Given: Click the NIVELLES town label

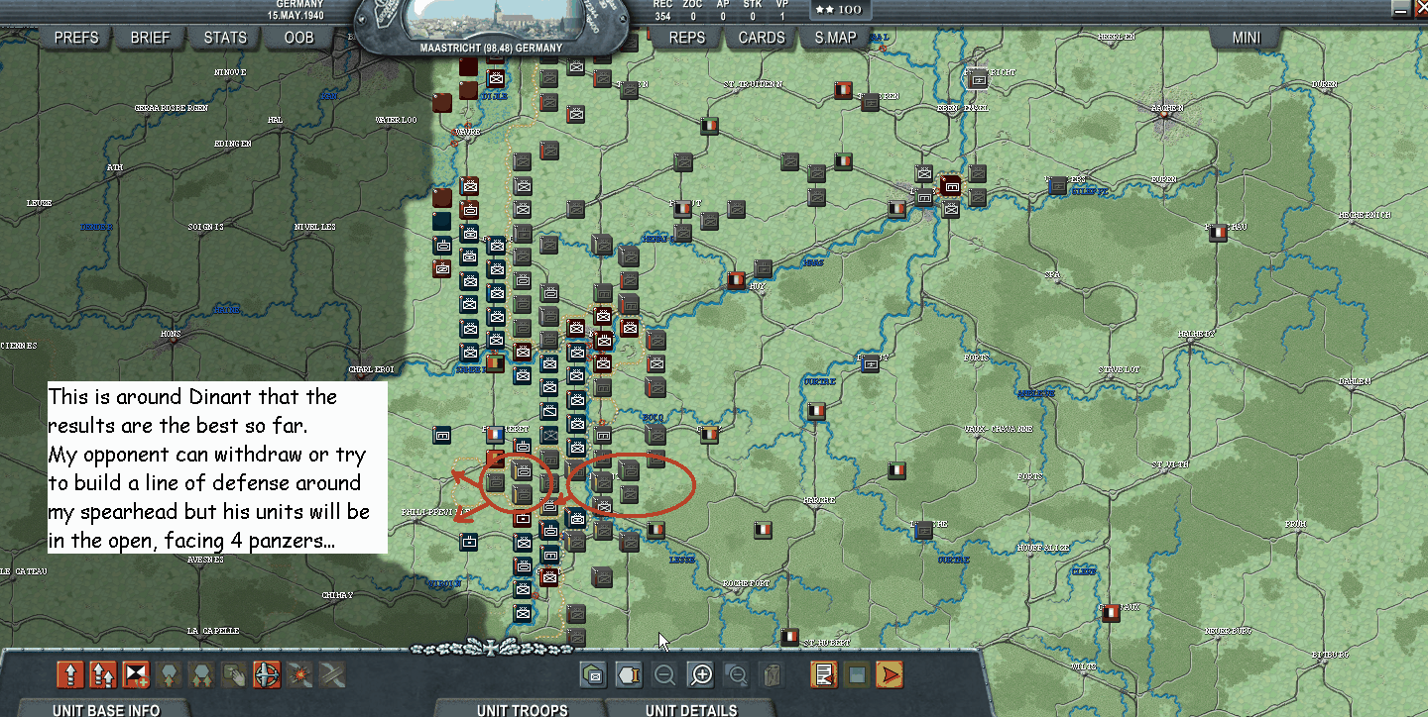Looking at the screenshot, I should pos(313,227).
